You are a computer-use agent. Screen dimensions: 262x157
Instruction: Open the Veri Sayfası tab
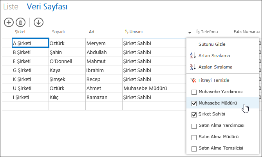47,7
